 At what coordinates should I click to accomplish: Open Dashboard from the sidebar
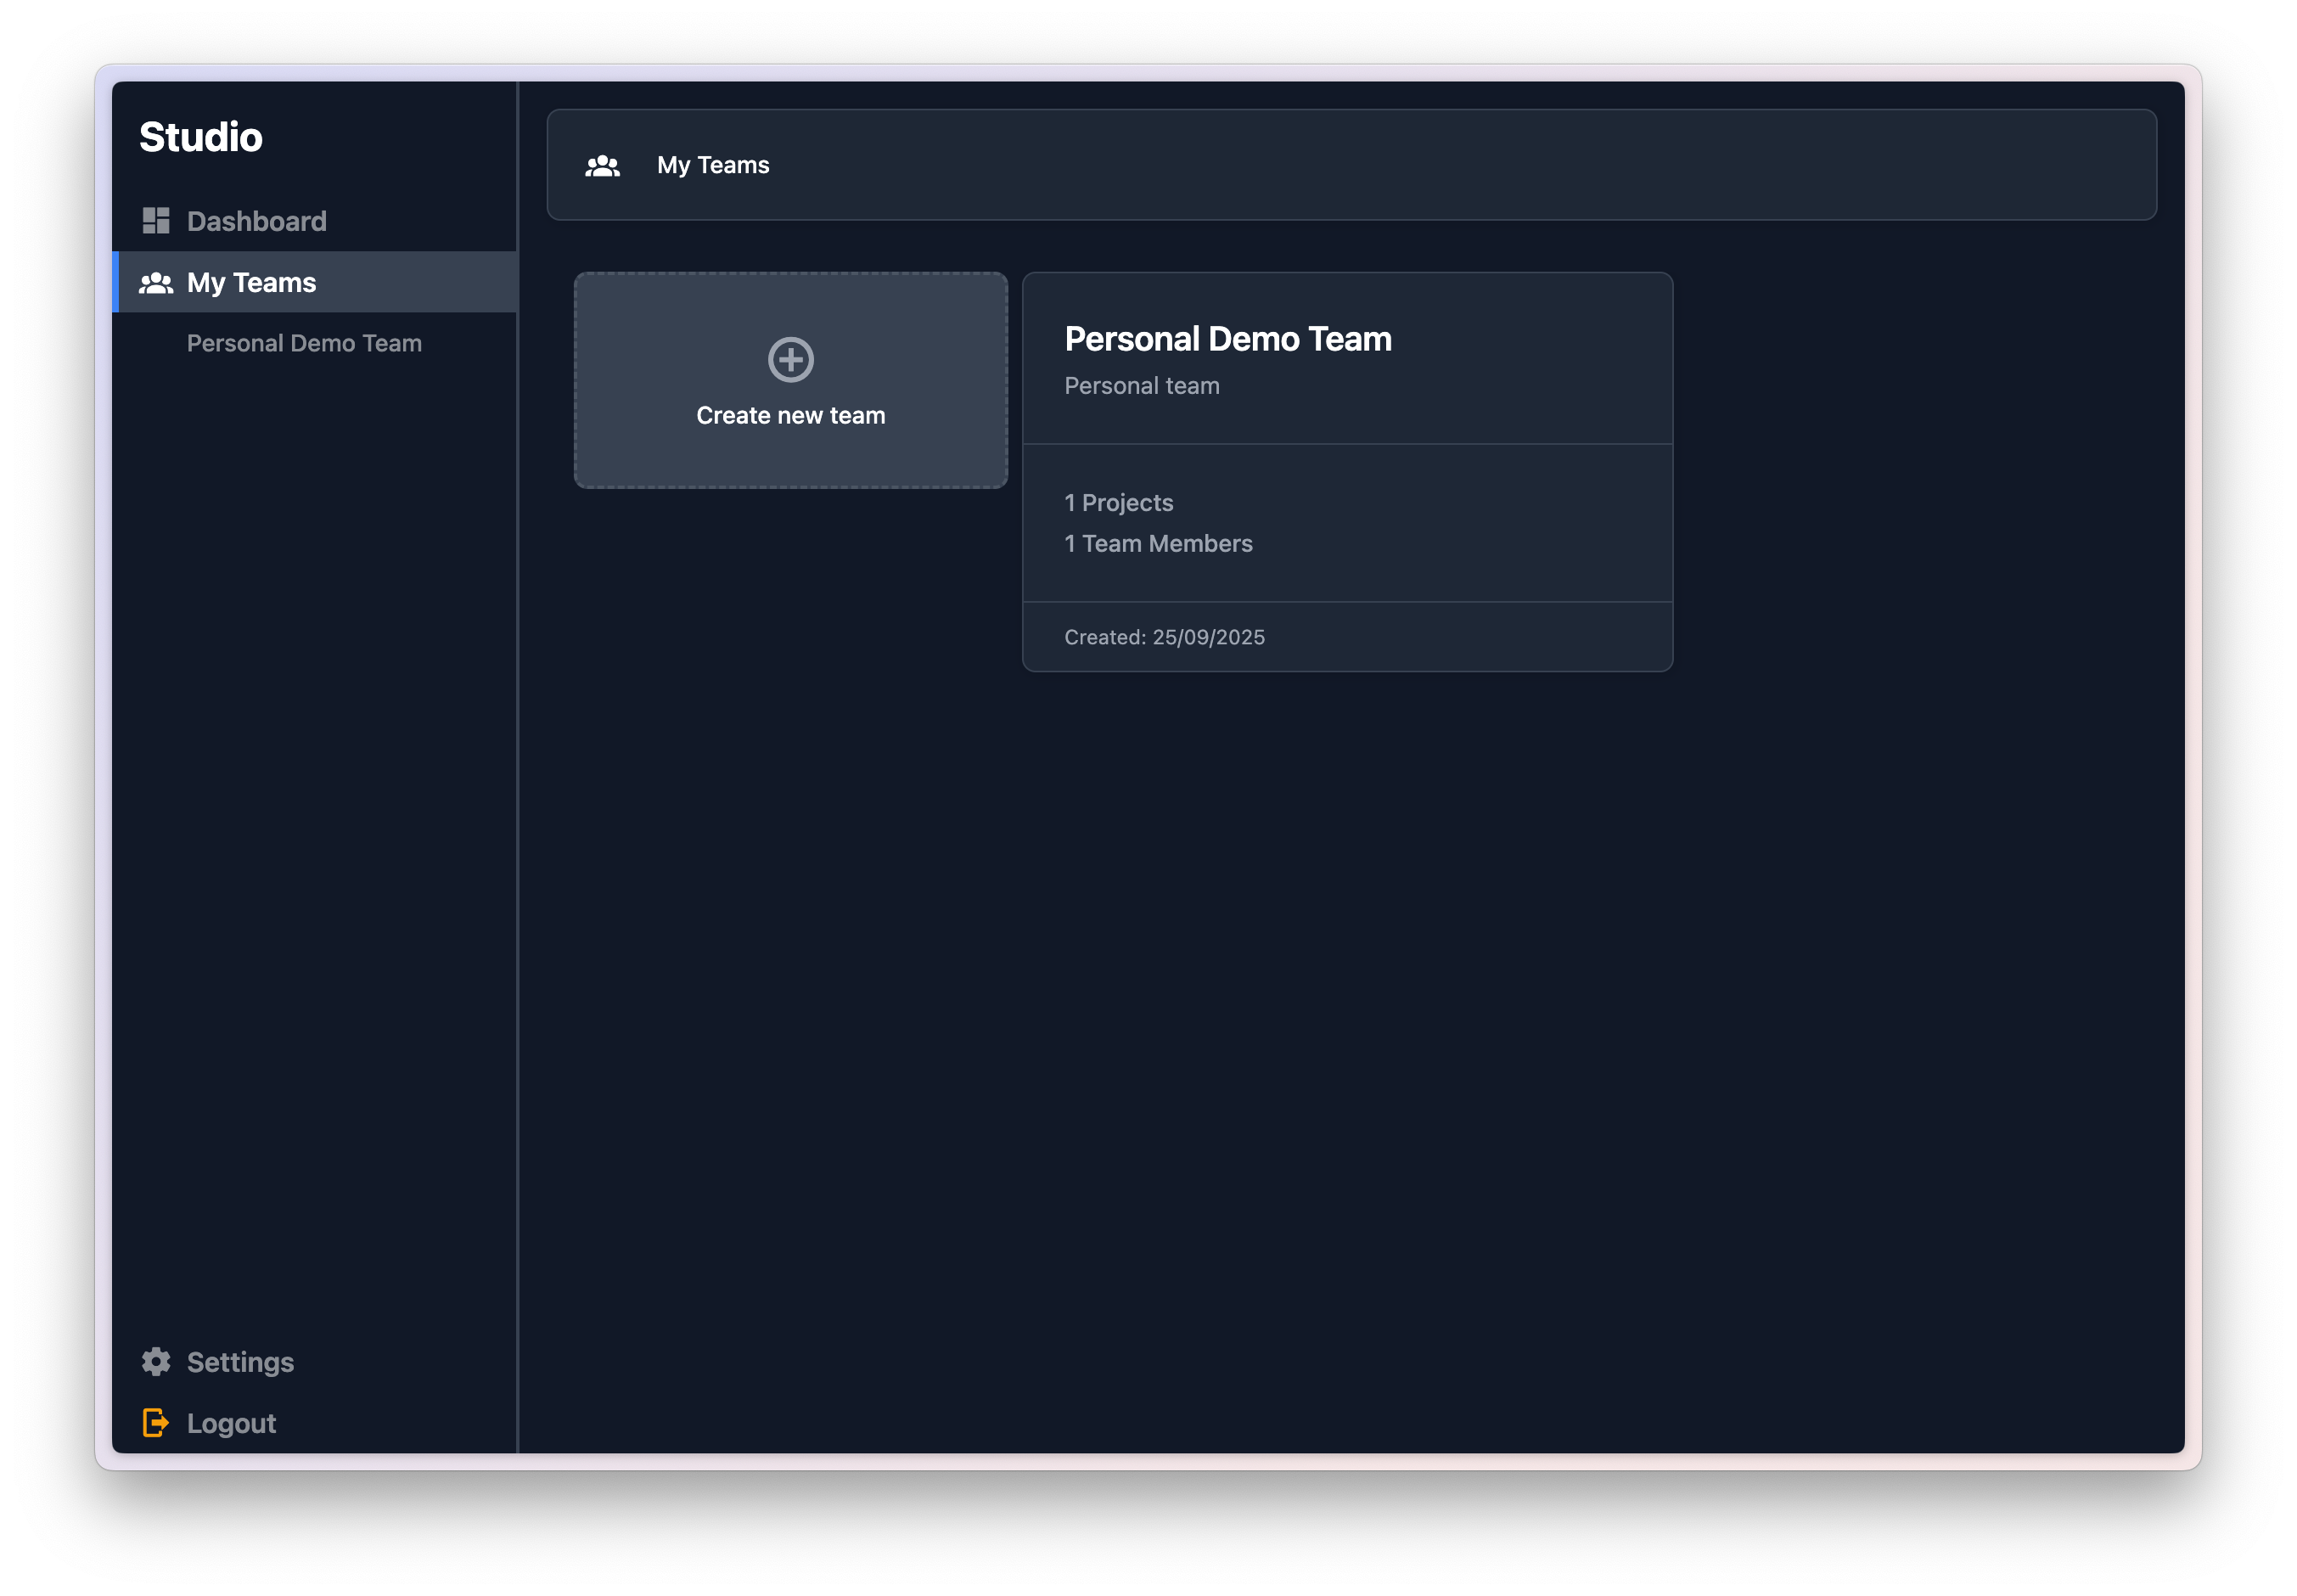[x=256, y=220]
